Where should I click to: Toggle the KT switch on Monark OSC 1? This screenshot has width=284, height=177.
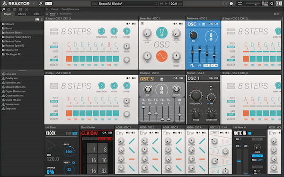coord(211,86)
